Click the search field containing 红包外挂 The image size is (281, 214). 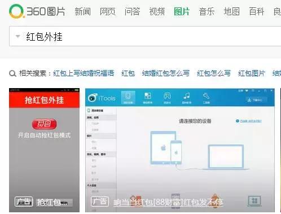pyautogui.click(x=145, y=36)
